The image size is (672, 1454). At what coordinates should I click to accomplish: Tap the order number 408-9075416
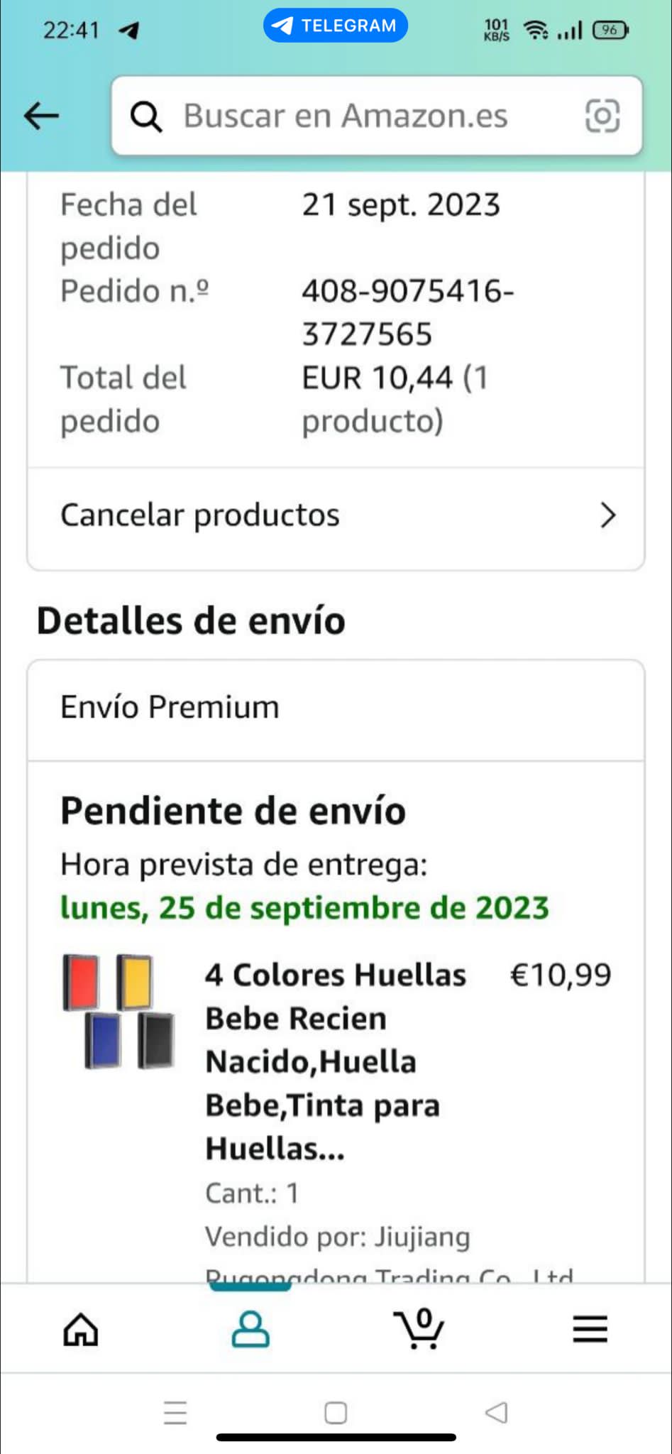pos(407,312)
